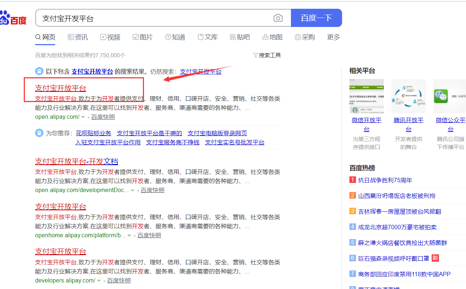Click the Baidu logo
Image resolution: width=466 pixels, height=289 pixels.
pyautogui.click(x=13, y=18)
